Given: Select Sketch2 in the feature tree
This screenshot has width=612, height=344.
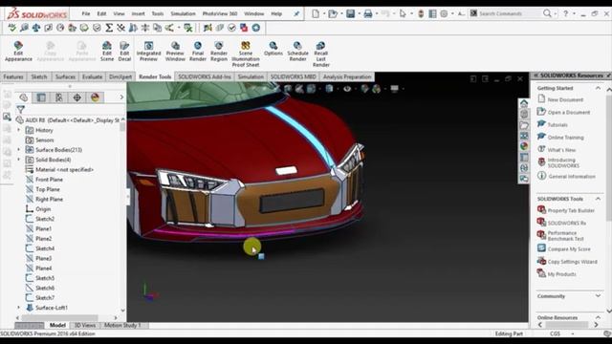Looking at the screenshot, I should [x=45, y=219].
